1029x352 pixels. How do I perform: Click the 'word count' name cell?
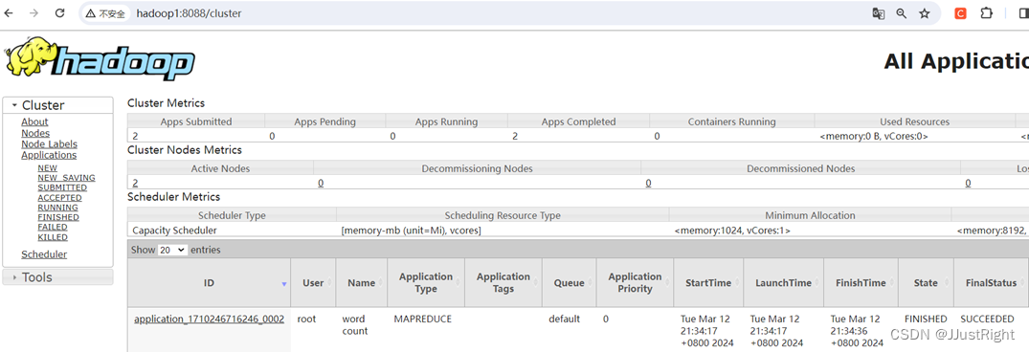click(x=355, y=325)
